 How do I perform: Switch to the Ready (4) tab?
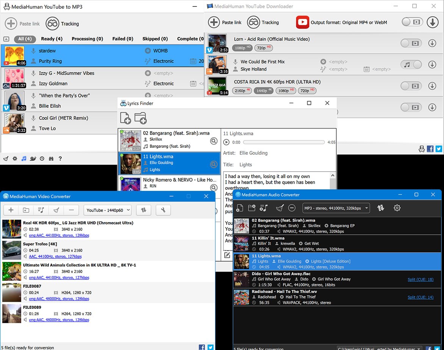(x=52, y=39)
